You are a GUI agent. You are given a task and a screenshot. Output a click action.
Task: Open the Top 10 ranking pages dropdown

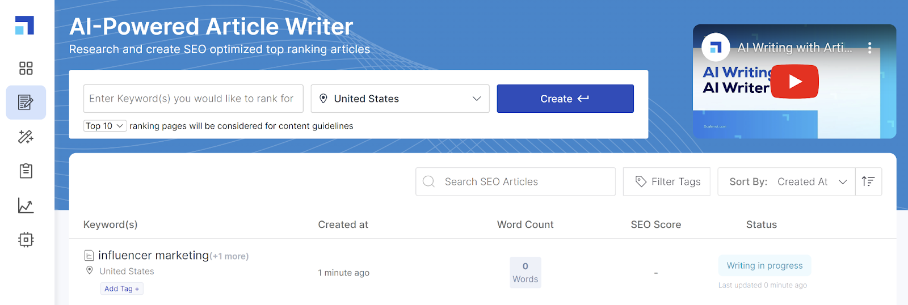105,126
